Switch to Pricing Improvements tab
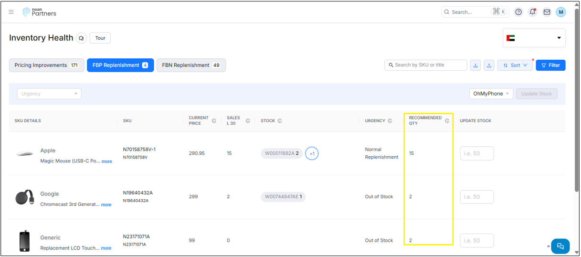This screenshot has height=257, width=581. click(46, 65)
